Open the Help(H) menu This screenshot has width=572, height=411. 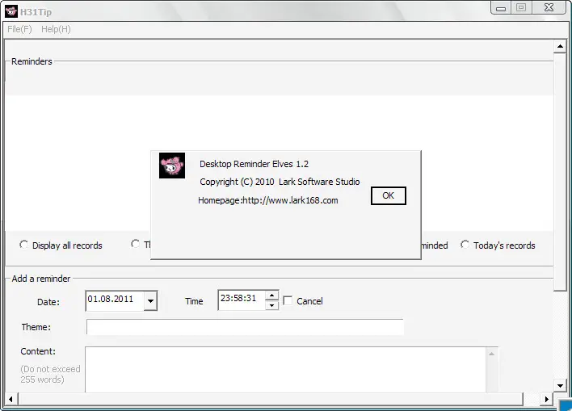pos(56,29)
